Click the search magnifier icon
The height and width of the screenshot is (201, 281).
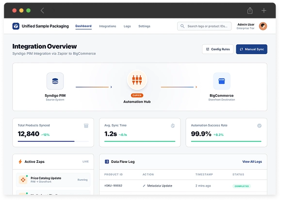[182, 26]
